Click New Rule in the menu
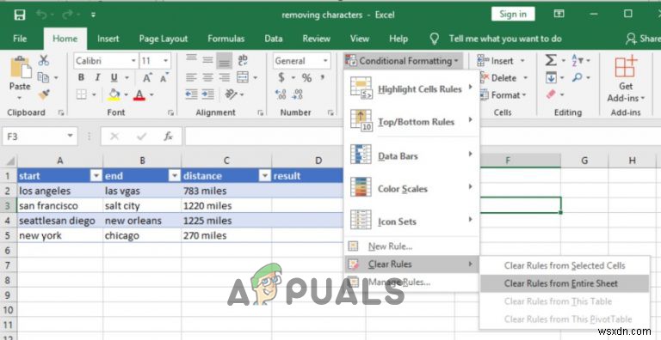 click(x=412, y=246)
